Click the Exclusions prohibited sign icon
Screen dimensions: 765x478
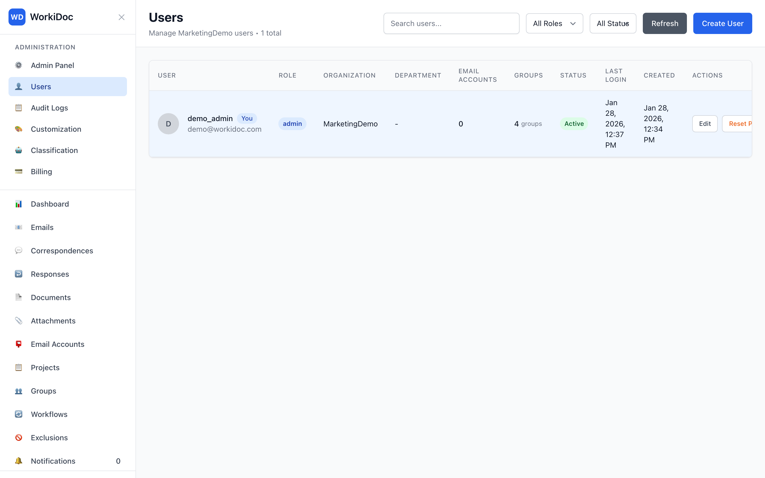[19, 438]
